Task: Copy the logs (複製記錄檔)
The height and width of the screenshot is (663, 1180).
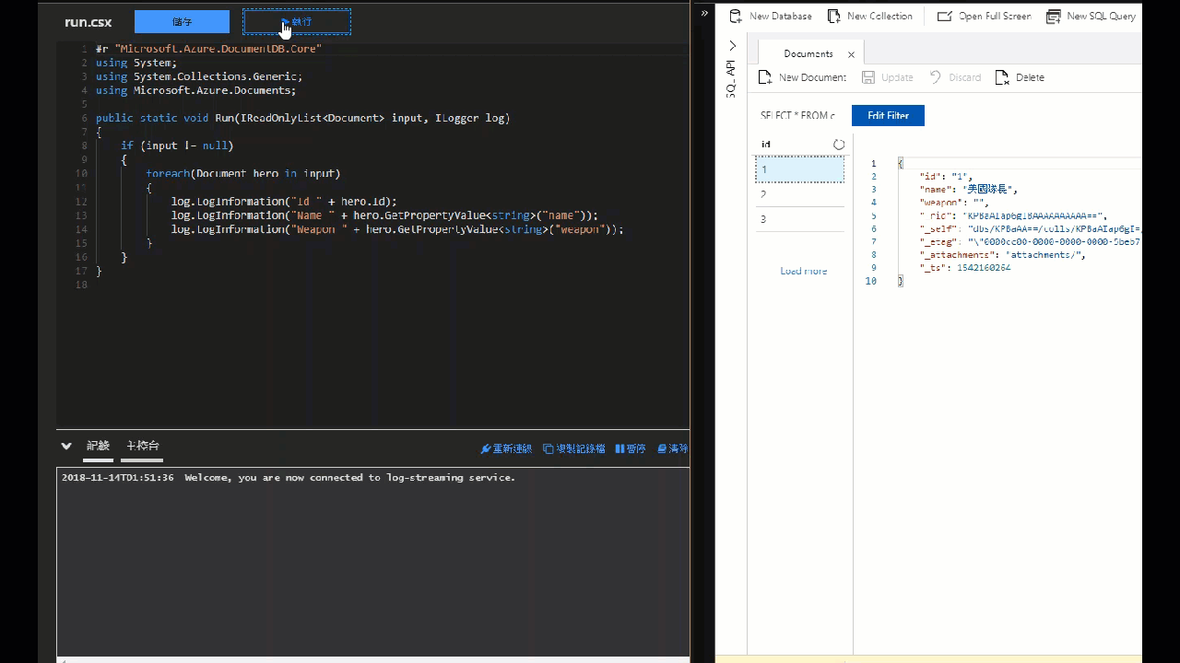Action: (x=573, y=448)
